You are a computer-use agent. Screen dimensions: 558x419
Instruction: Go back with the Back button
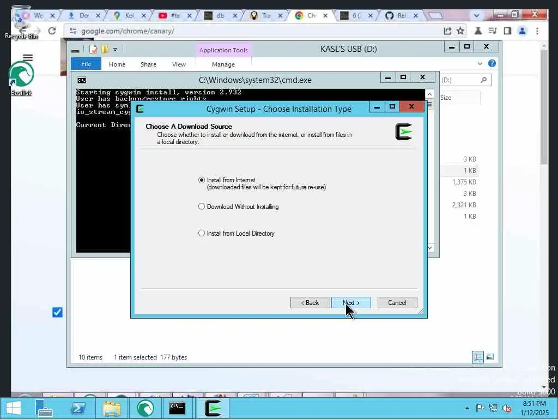pyautogui.click(x=310, y=302)
